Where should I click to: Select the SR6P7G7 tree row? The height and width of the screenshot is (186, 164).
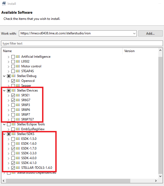click(28, 119)
